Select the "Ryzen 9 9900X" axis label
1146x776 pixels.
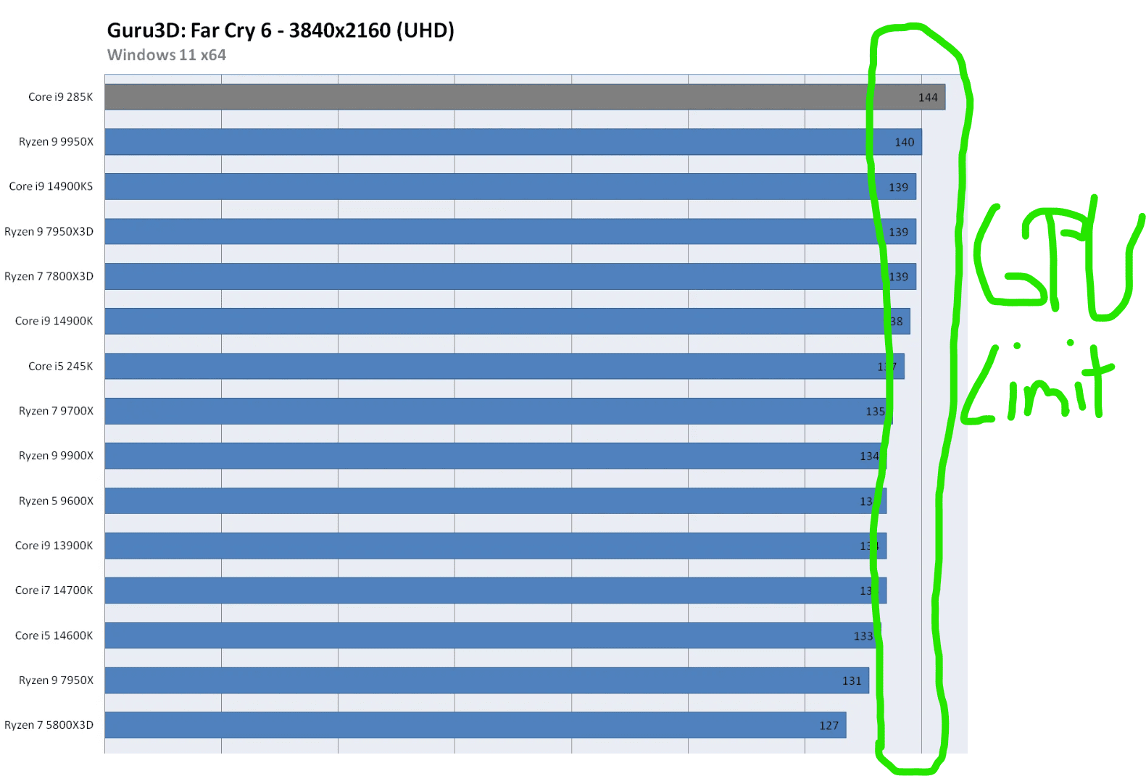tap(57, 456)
